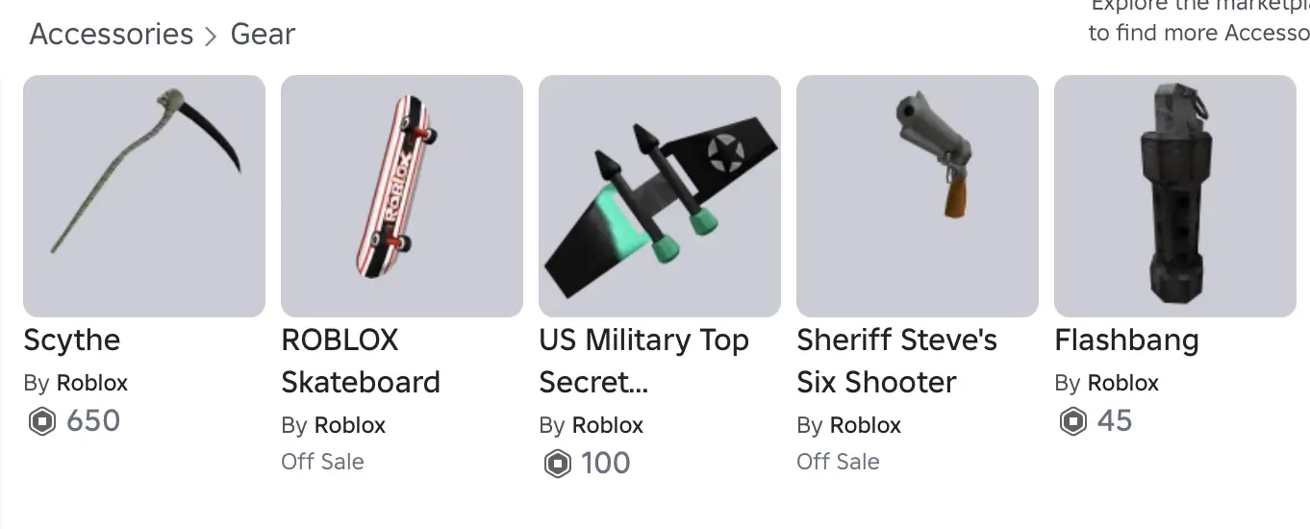Select the Gear breadcrumb item
Viewport: 1310px width, 529px height.
tap(263, 35)
